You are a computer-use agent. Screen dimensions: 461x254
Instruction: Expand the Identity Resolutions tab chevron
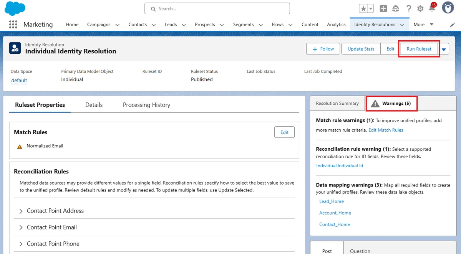tap(402, 25)
